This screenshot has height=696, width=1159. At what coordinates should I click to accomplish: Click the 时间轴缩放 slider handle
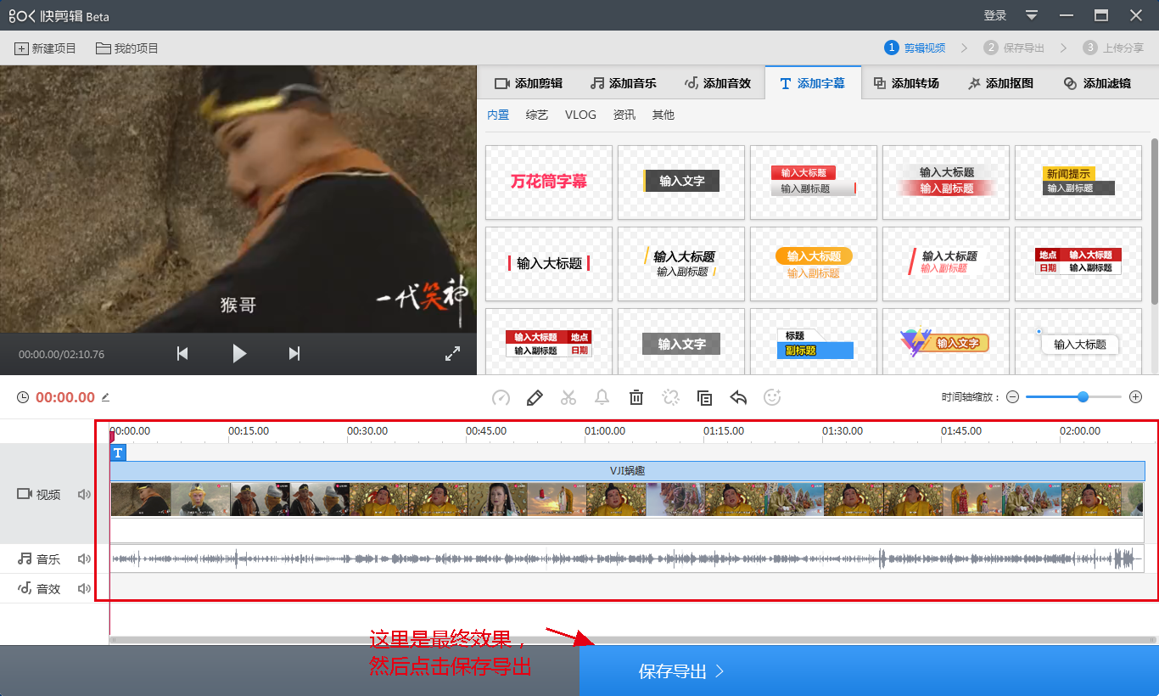(x=1083, y=396)
